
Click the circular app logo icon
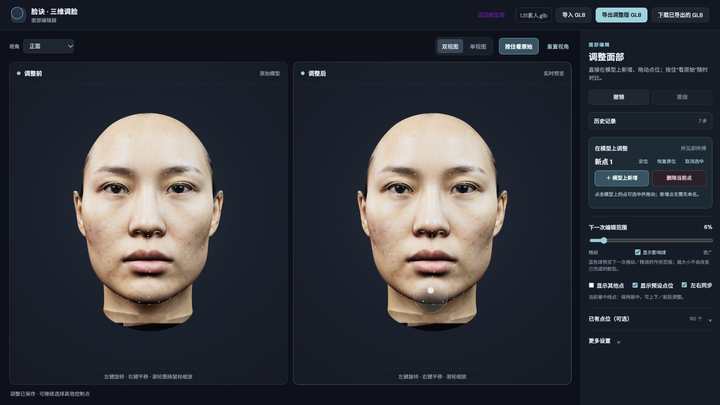point(18,14)
